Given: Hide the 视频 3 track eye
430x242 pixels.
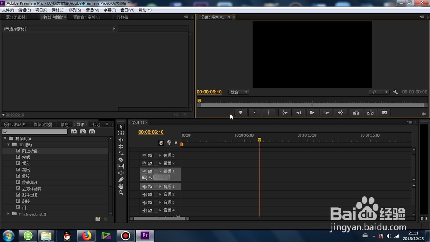Looking at the screenshot, I should click(144, 155).
